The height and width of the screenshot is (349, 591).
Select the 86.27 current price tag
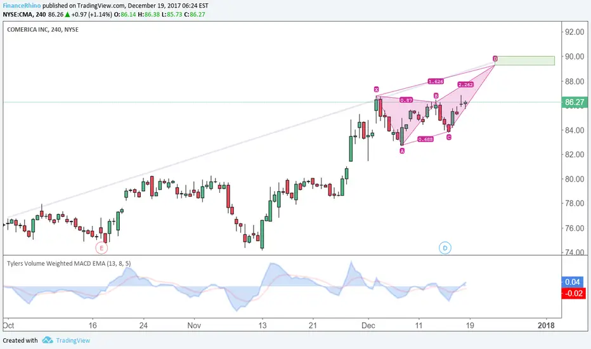coord(575,102)
